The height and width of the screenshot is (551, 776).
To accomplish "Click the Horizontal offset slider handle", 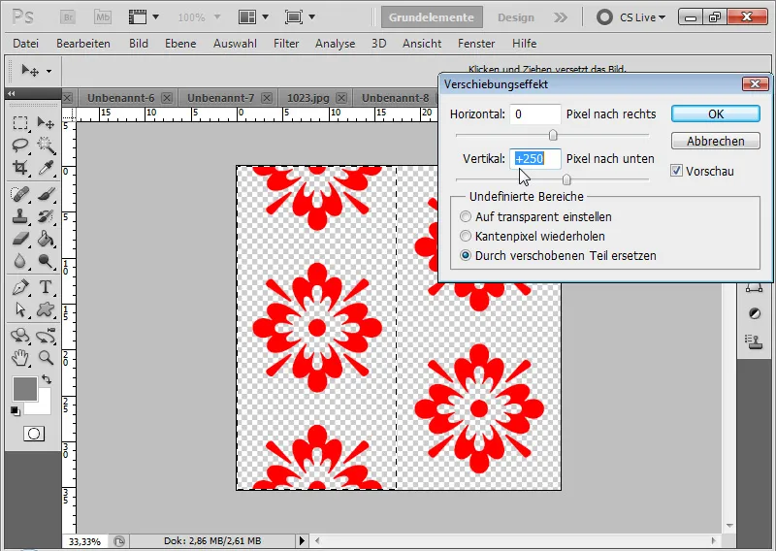I will click(553, 135).
